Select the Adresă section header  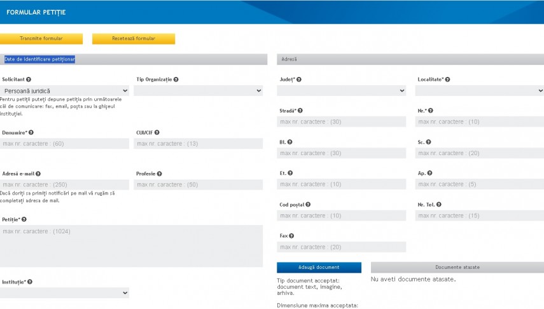(x=410, y=59)
